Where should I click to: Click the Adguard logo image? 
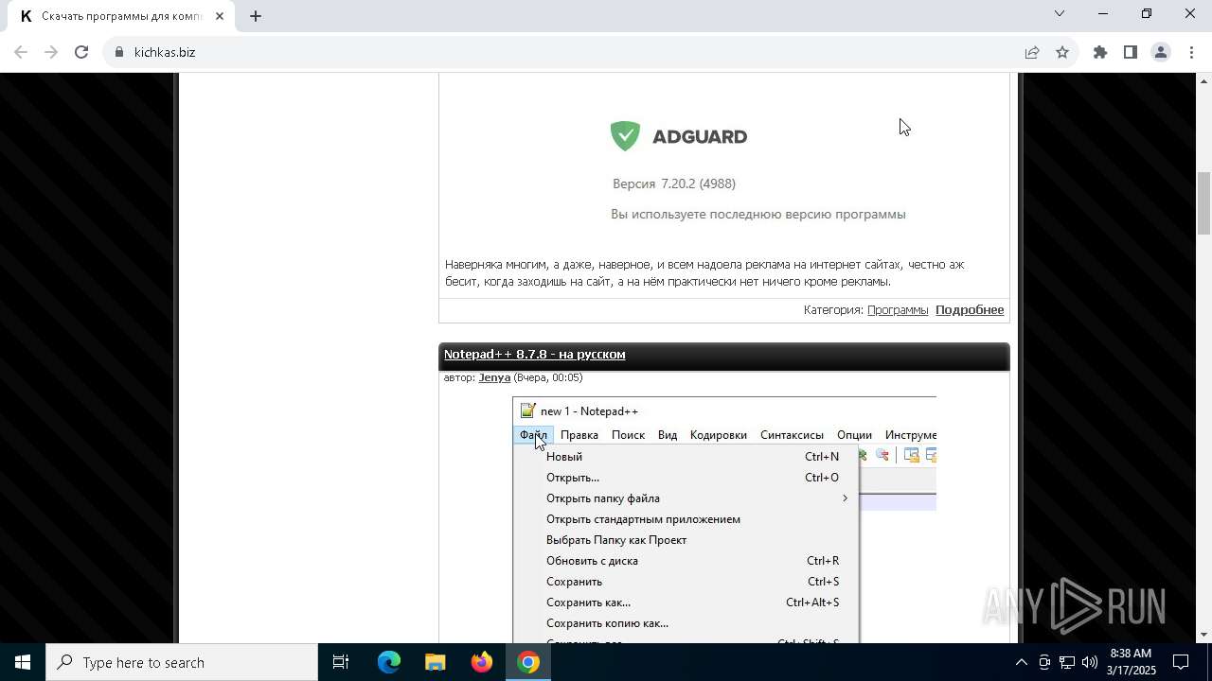(x=679, y=136)
